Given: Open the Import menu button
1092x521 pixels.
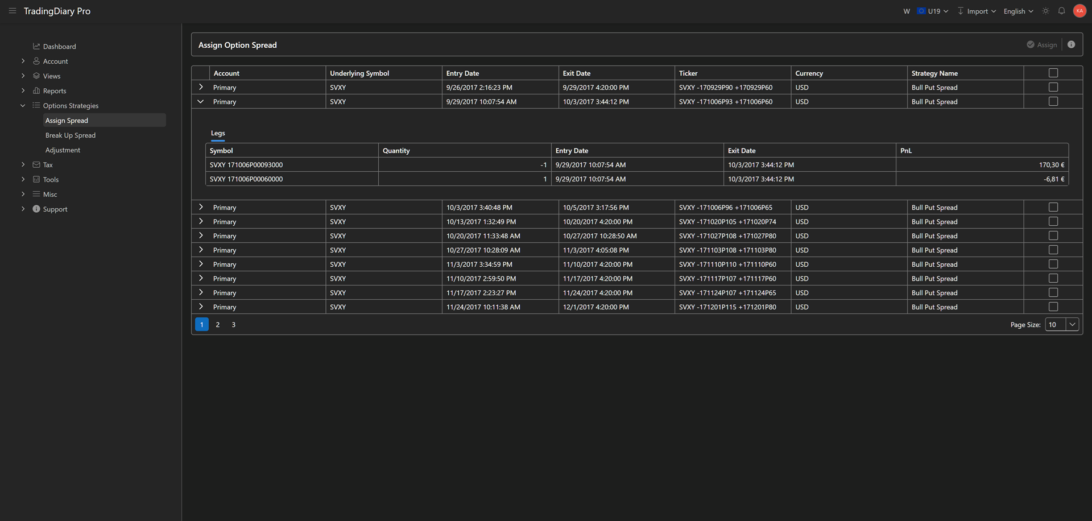Looking at the screenshot, I should [977, 11].
